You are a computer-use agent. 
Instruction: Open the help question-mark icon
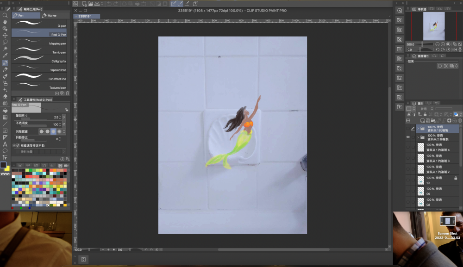195,4
